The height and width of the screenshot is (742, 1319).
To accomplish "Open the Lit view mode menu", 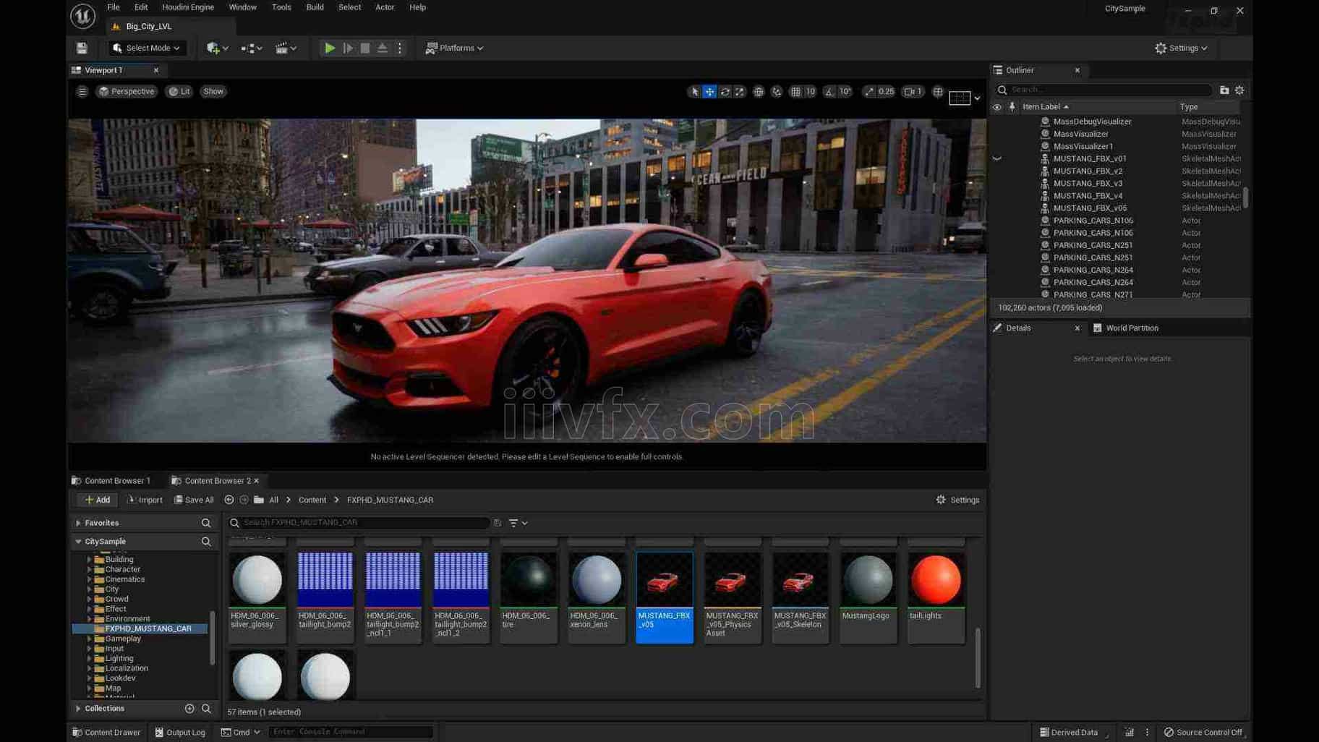I will point(179,92).
